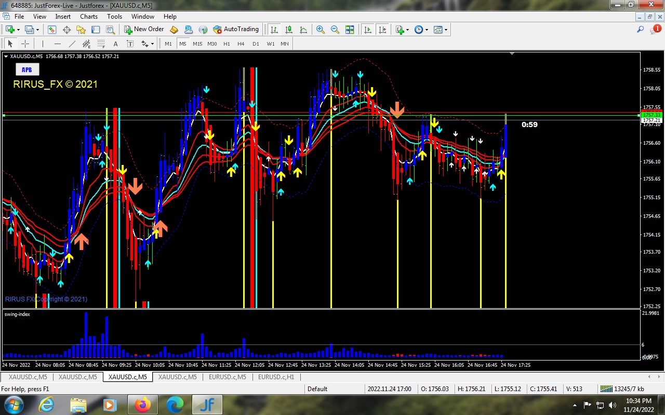This screenshot has width=665, height=415.
Task: Select the Fibonacci retracement tool
Action: 101,44
